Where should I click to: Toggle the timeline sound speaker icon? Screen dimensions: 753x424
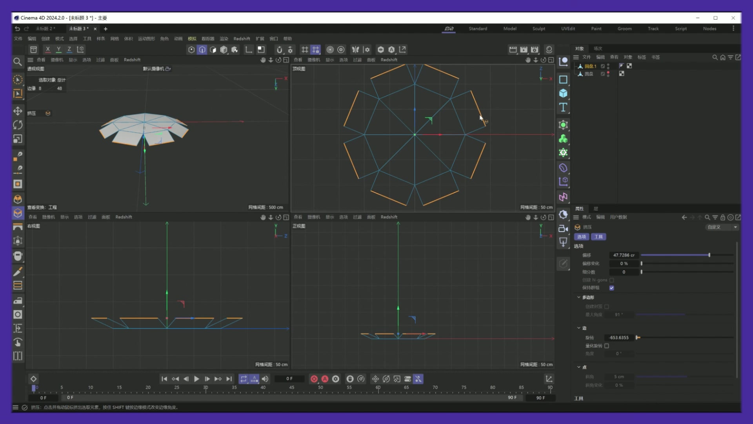click(x=266, y=379)
